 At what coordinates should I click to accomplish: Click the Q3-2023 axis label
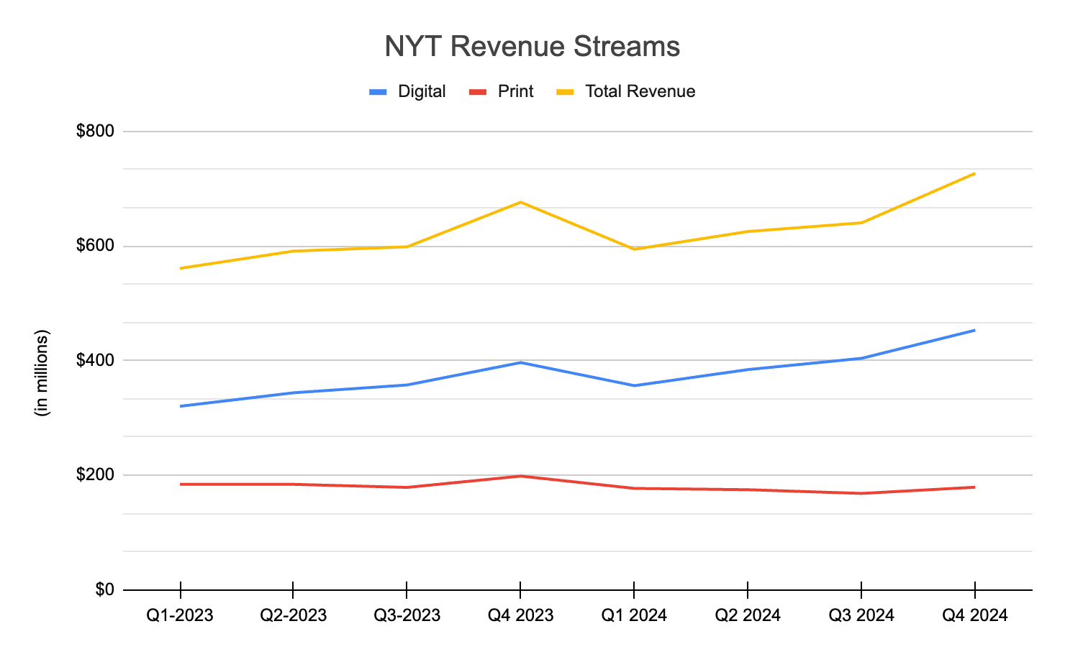[407, 615]
